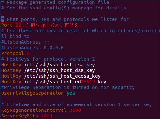Click the red value 22 after Port
This screenshot has width=161, height=119.
(18, 25)
